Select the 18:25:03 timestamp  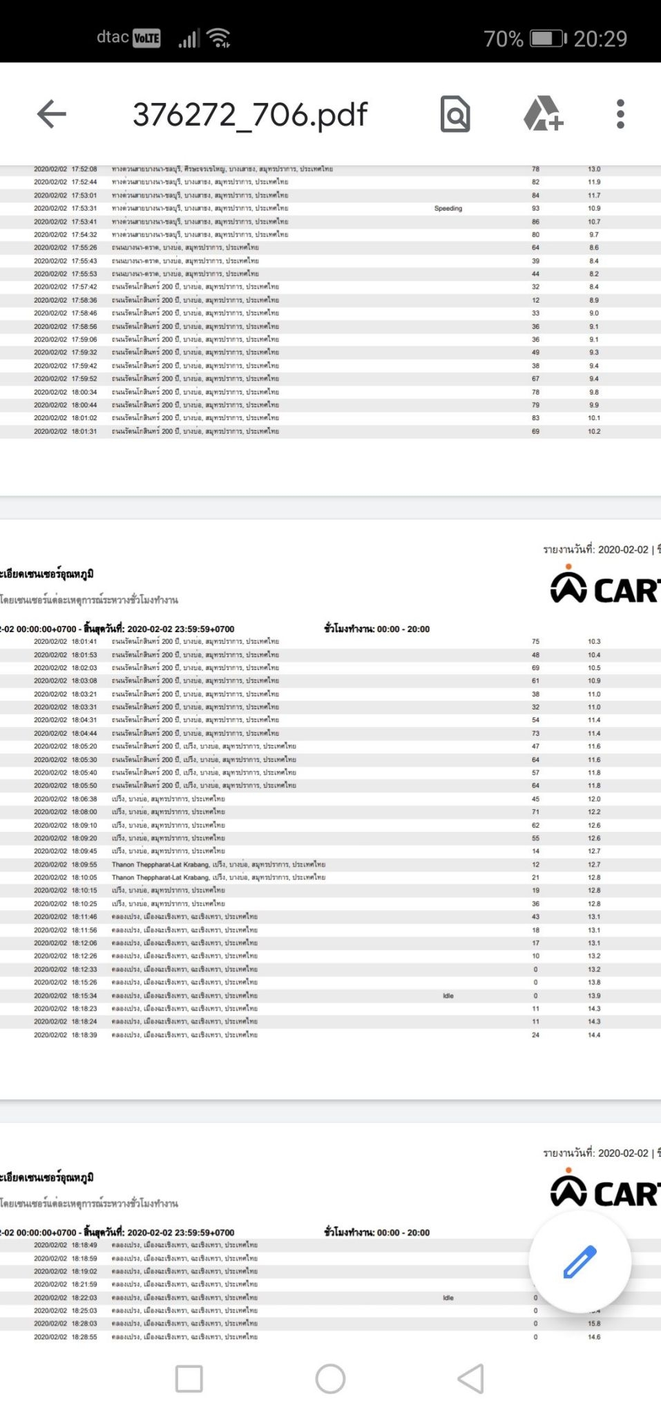pyautogui.click(x=84, y=1311)
